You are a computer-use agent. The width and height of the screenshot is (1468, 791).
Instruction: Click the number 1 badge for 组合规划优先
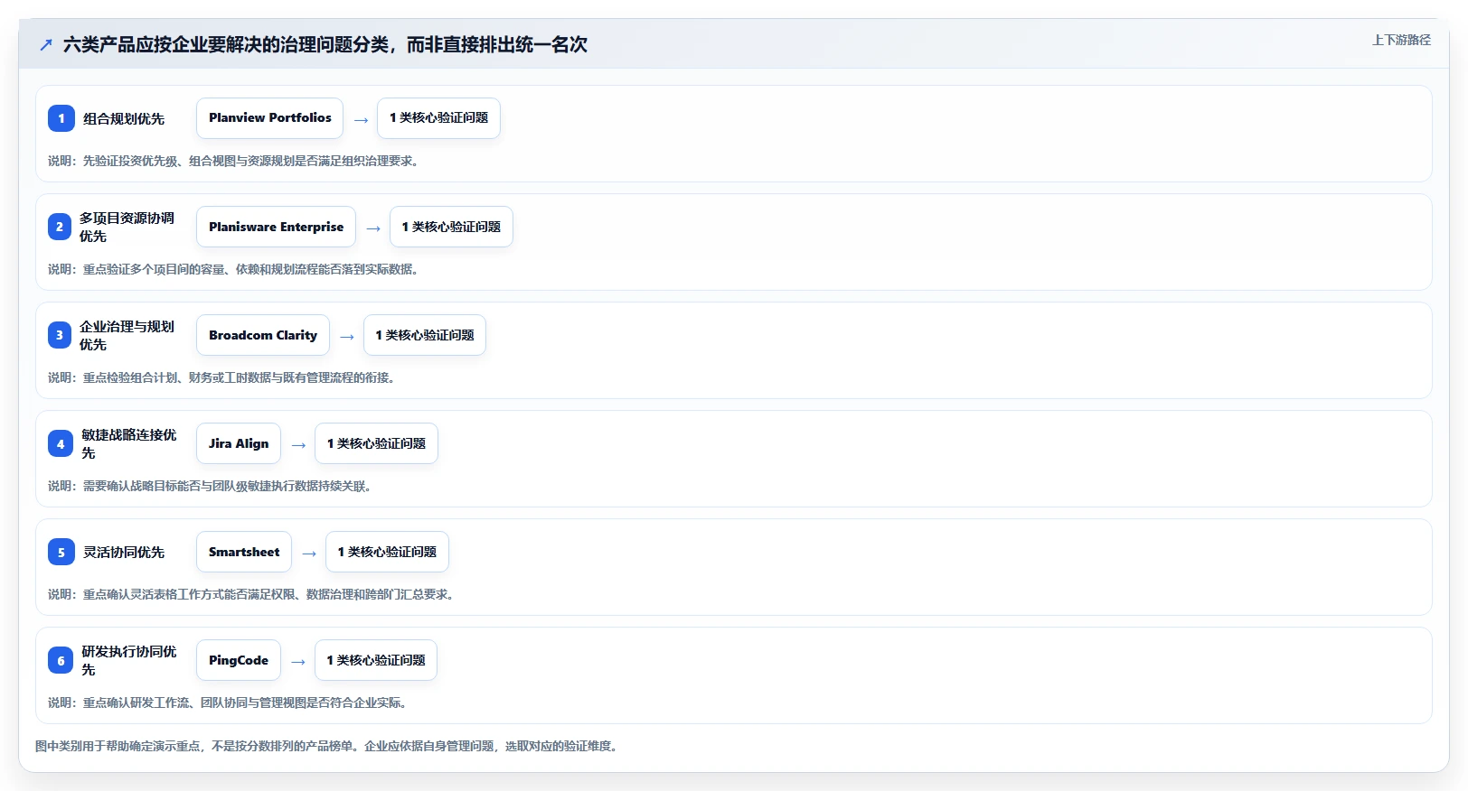61,118
